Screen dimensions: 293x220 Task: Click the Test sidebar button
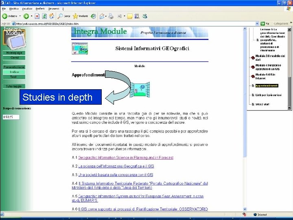click(14, 77)
